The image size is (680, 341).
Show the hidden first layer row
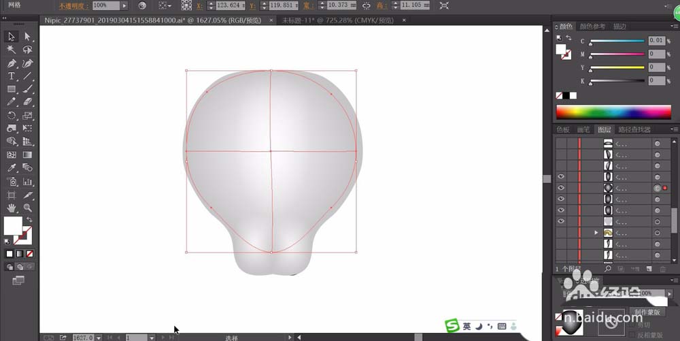tap(561, 143)
